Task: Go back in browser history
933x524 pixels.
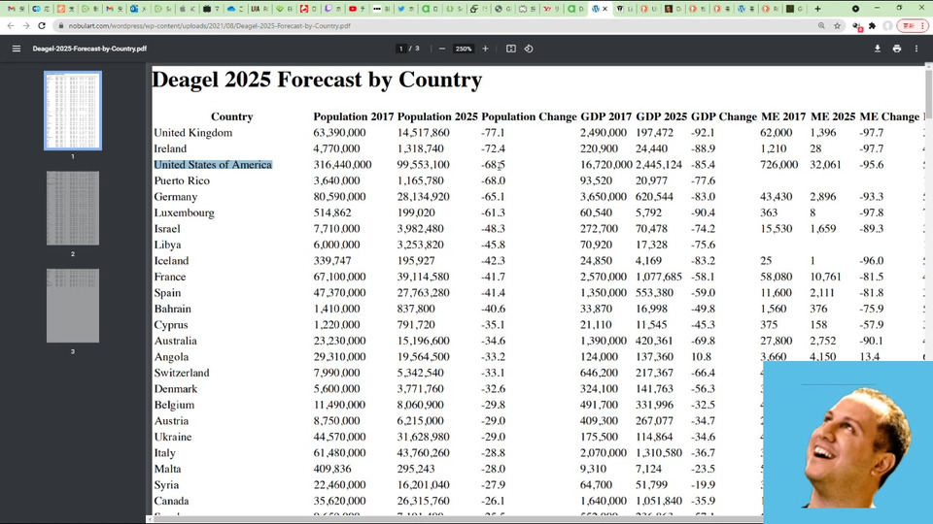Action: (10, 25)
